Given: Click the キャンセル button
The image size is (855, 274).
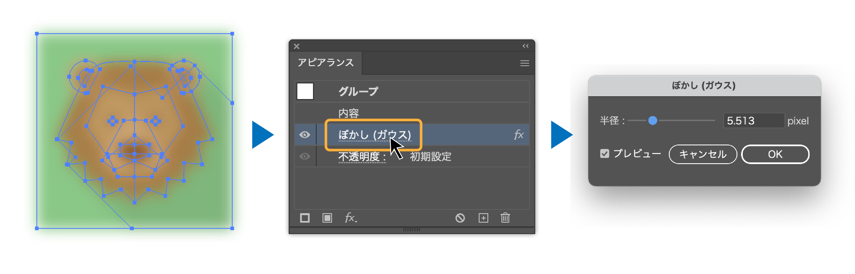Looking at the screenshot, I should (x=703, y=154).
